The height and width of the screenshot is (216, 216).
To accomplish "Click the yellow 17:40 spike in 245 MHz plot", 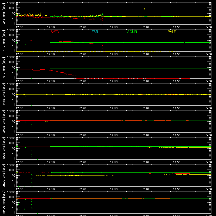I will pyautogui.click(x=145, y=12).
